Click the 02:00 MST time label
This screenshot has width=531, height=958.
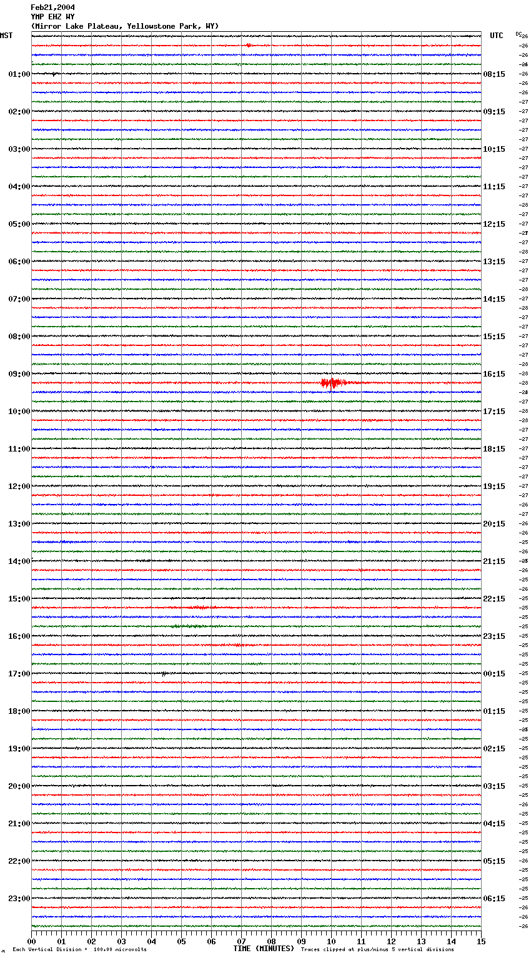click(x=19, y=112)
